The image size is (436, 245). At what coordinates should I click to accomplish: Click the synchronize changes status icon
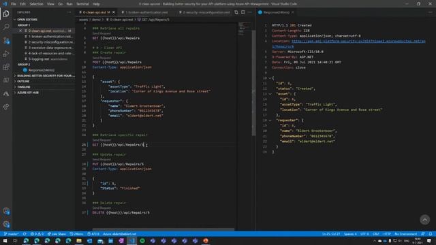25,234
